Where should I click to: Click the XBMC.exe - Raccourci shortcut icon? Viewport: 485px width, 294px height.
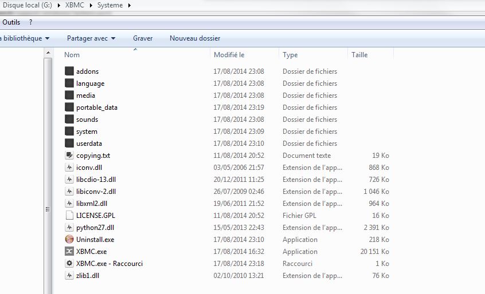(x=69, y=264)
